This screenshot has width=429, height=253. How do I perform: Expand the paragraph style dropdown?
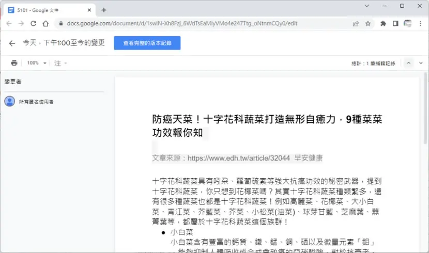(x=60, y=64)
